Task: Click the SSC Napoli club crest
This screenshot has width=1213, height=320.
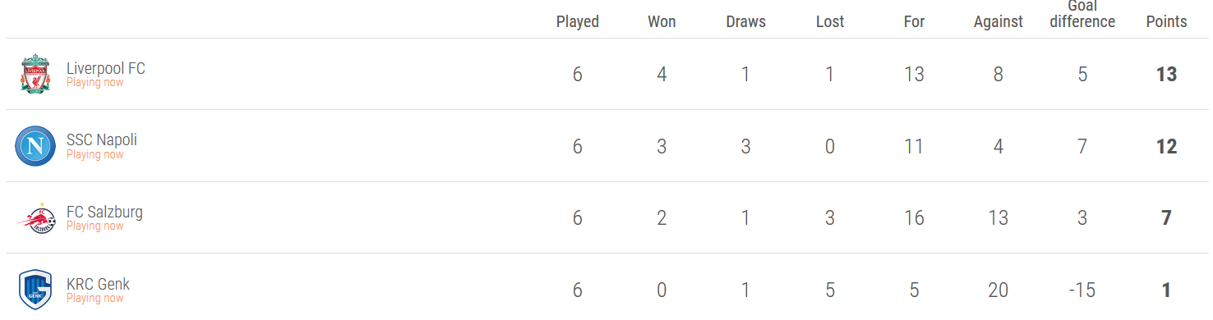Action: click(35, 146)
